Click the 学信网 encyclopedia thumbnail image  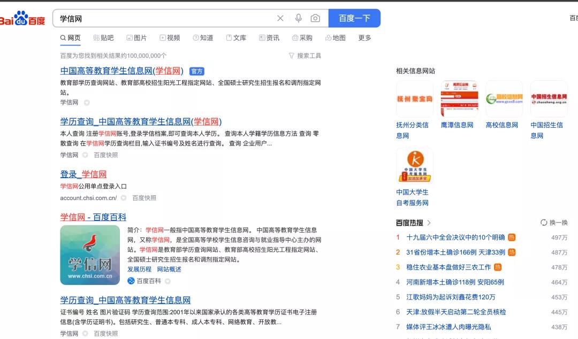[90, 255]
